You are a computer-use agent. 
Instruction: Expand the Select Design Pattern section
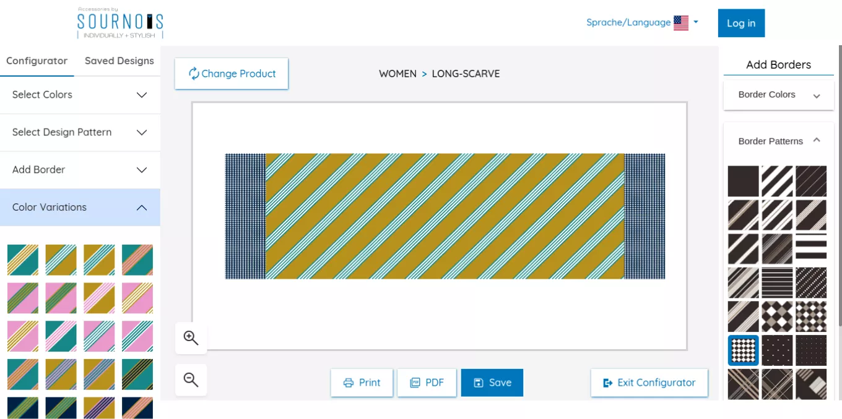click(x=80, y=132)
